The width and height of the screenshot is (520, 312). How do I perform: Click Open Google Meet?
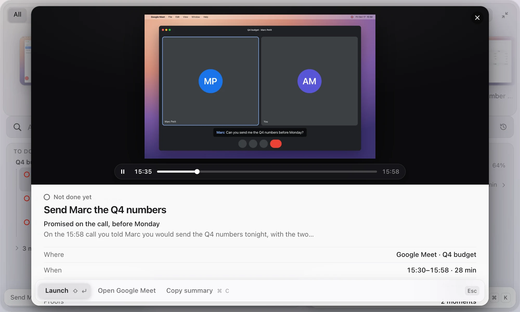127,291
